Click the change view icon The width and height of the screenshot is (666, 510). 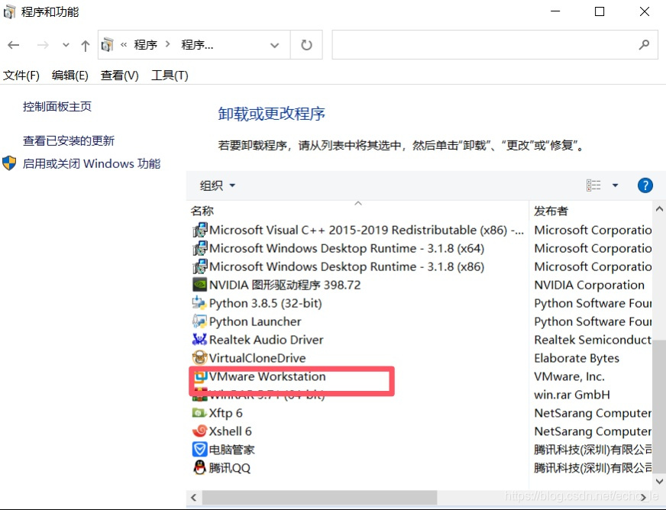pyautogui.click(x=593, y=186)
